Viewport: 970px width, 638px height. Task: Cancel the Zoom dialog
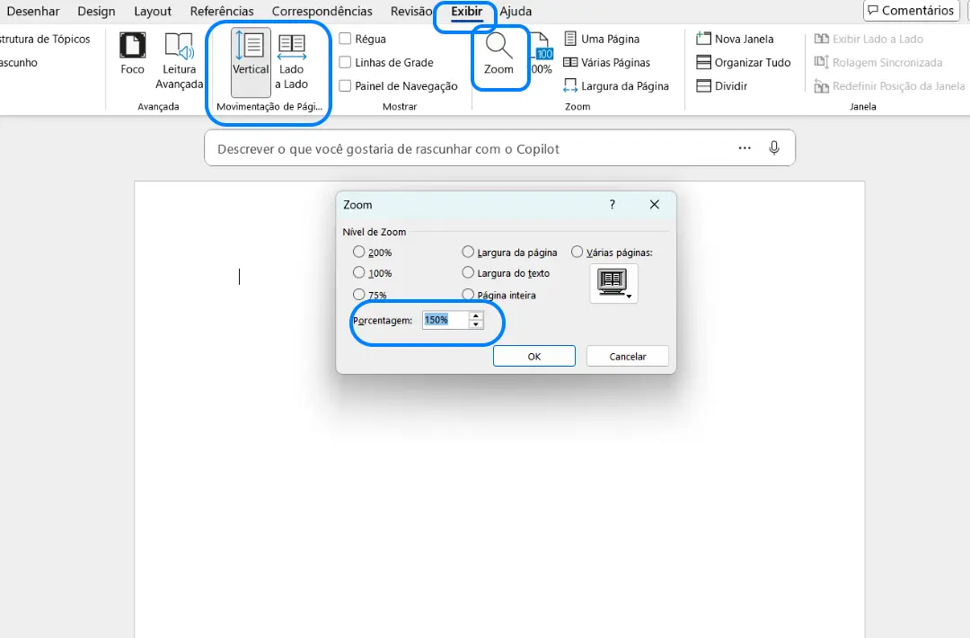tap(627, 355)
